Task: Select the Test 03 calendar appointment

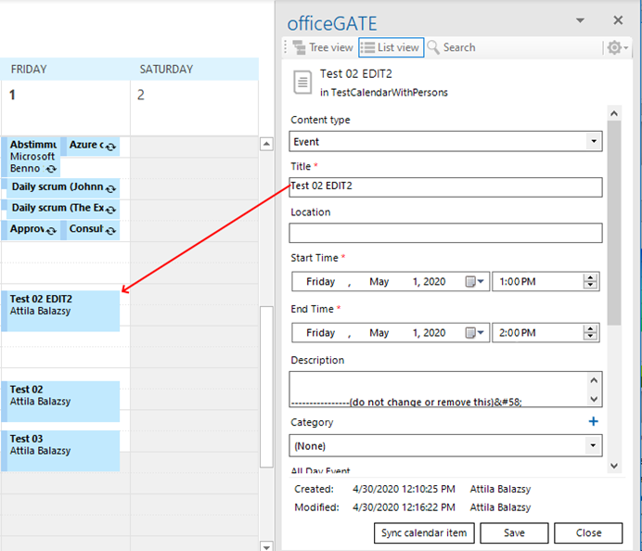Action: click(x=63, y=450)
